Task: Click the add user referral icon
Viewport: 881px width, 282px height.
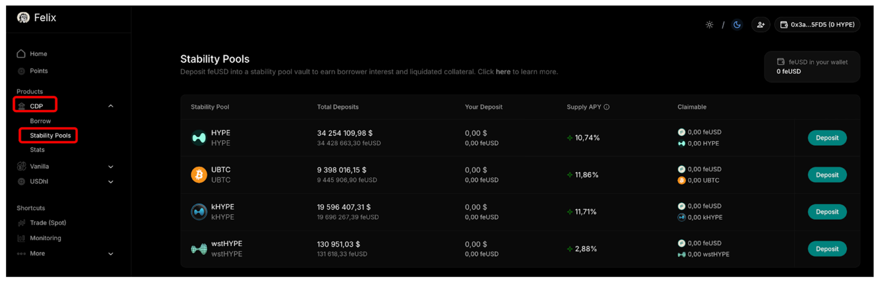Action: 761,25
